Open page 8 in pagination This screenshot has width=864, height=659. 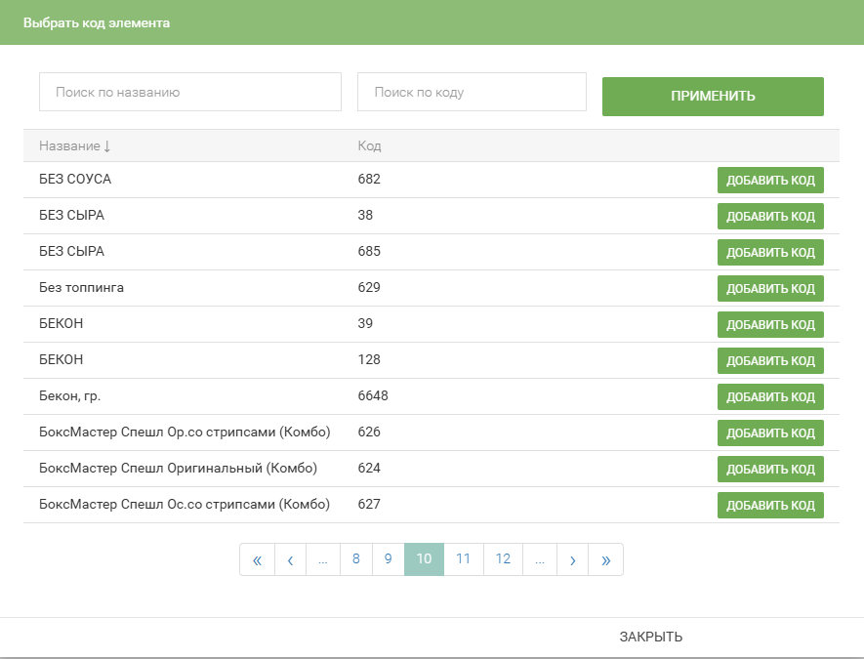(355, 559)
